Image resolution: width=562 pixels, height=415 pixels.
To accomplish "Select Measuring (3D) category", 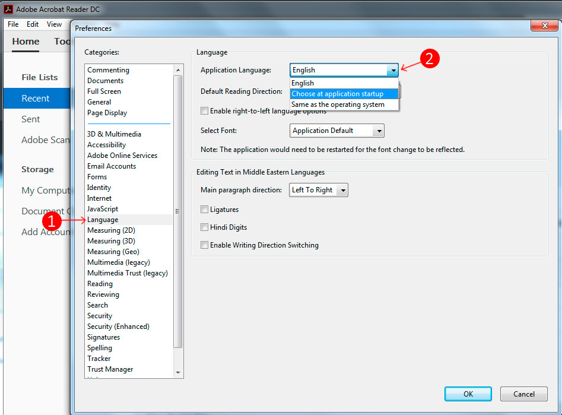I will point(111,241).
